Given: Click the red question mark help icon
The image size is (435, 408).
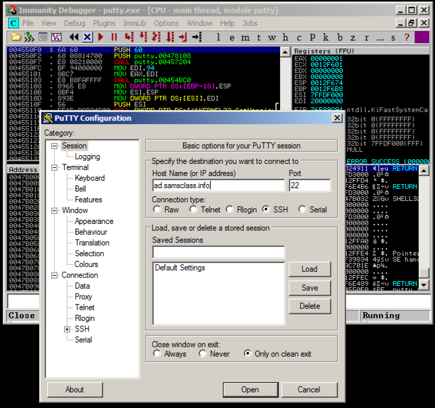Looking at the screenshot, I should click(x=407, y=36).
